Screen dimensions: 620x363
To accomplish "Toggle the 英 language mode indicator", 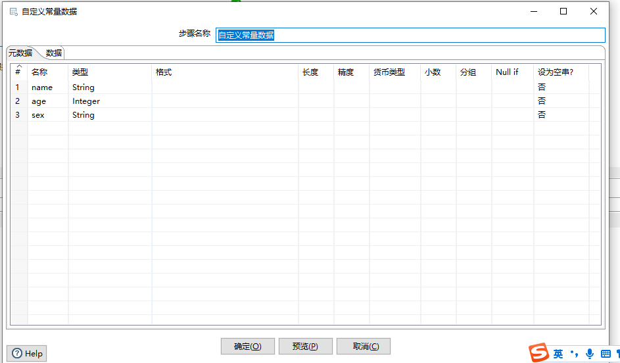I will click(x=558, y=354).
